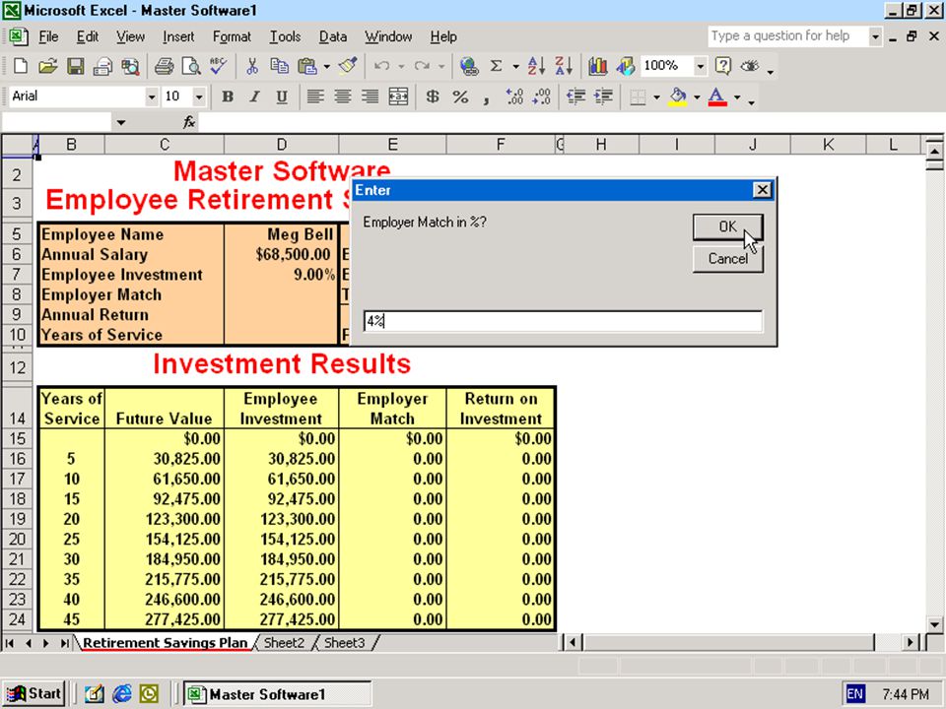Click the Undo arrow icon
Image resolution: width=946 pixels, height=709 pixels.
[x=381, y=66]
